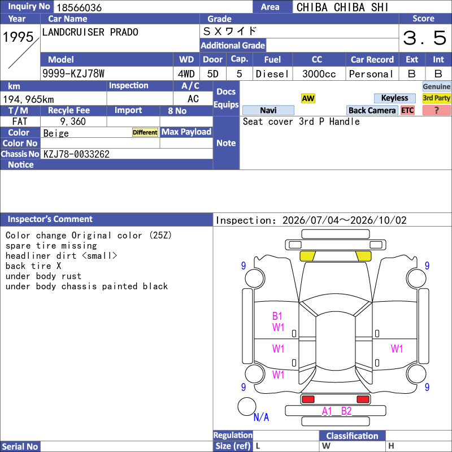Select inquiry number 18566036
Screen dimensions: 452x452
[79, 8]
